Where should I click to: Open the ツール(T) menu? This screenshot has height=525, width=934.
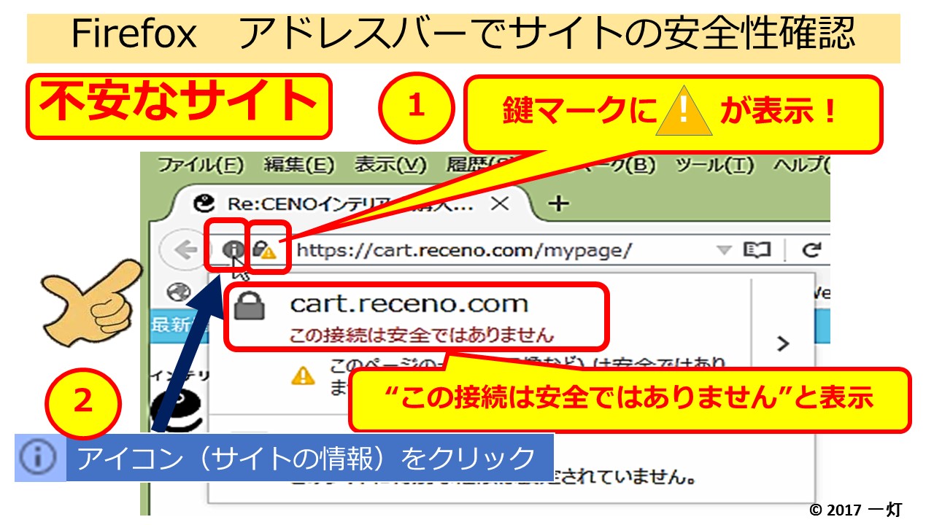(714, 166)
